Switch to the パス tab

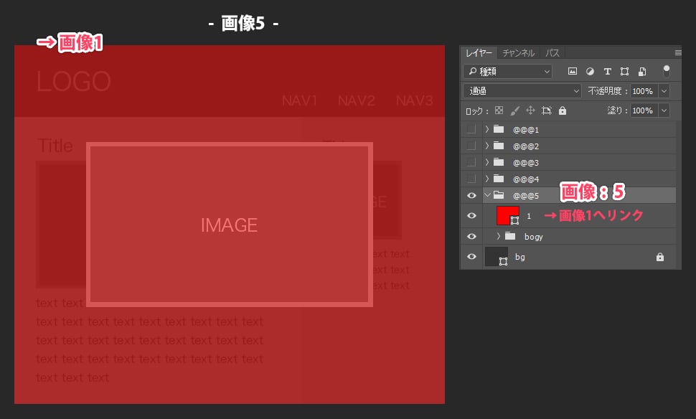pyautogui.click(x=552, y=53)
